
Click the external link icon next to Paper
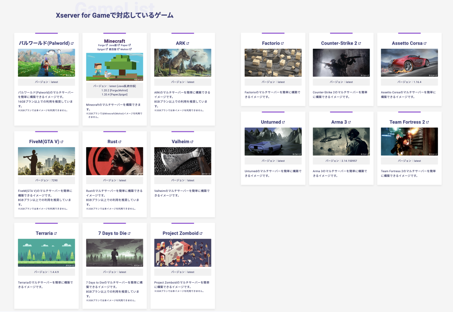tap(130, 45)
